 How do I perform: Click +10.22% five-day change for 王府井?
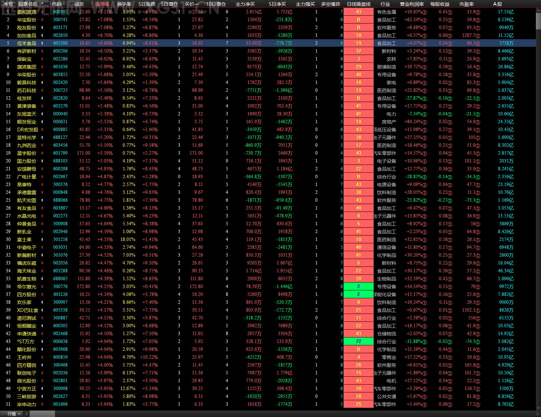(149, 357)
